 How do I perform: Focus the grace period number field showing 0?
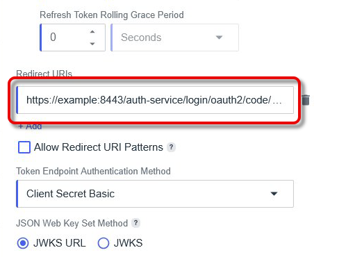point(72,38)
